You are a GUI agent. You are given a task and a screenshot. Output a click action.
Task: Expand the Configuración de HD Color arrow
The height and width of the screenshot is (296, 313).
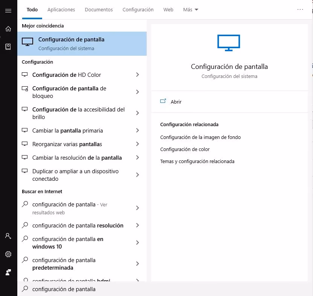click(137, 75)
